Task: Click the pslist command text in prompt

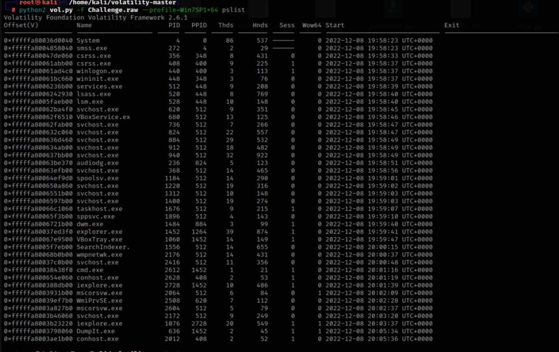Action: pos(233,10)
